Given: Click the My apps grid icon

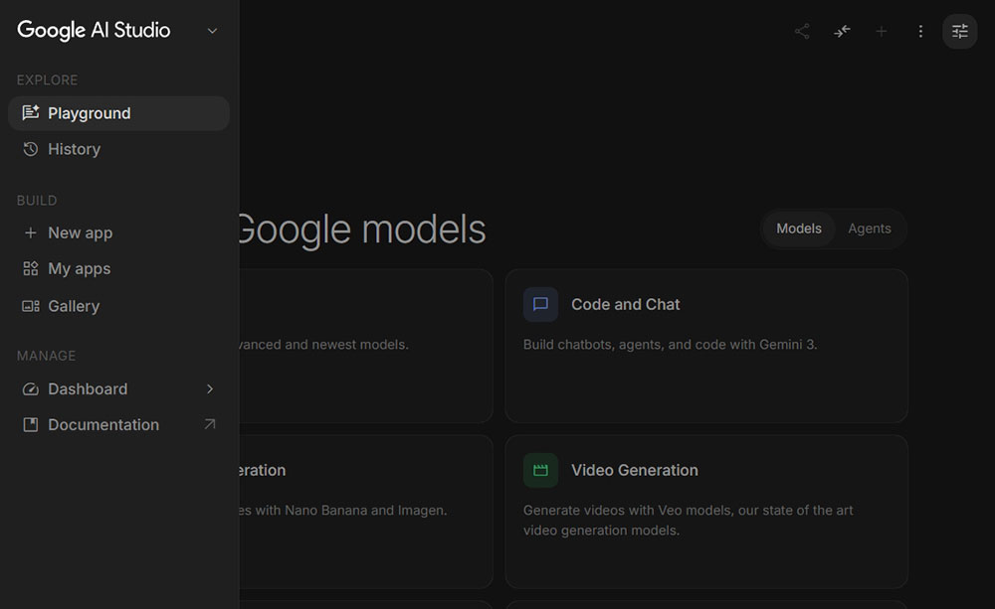Looking at the screenshot, I should tap(31, 268).
